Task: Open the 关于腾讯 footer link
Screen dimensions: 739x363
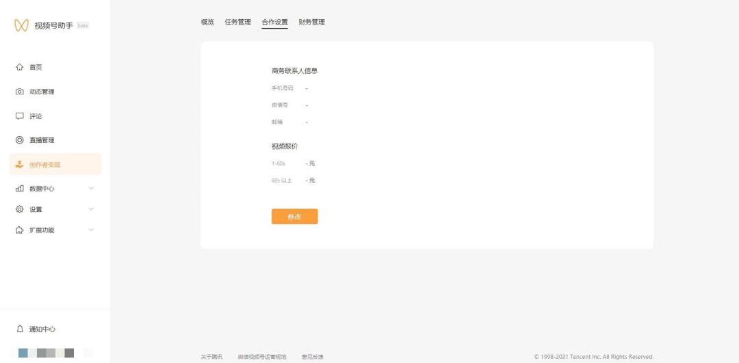Action: point(211,357)
